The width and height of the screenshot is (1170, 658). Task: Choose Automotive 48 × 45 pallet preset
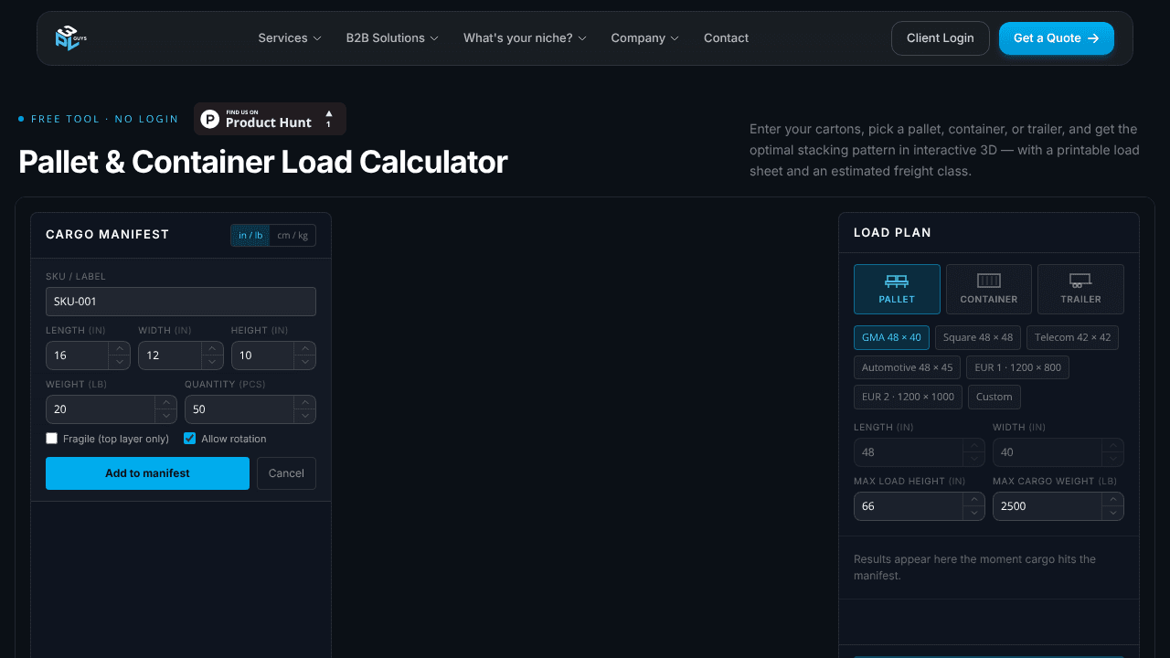click(x=907, y=367)
